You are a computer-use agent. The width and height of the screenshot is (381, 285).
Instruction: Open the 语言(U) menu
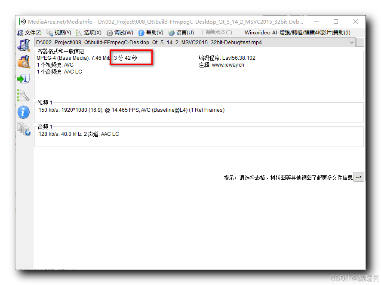tap(181, 33)
